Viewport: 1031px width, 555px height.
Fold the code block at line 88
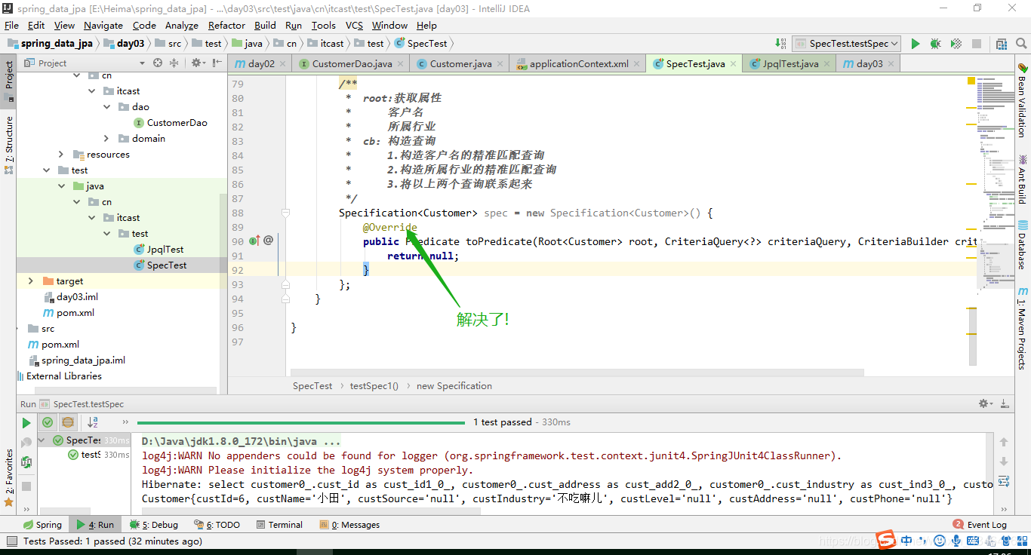(x=285, y=213)
